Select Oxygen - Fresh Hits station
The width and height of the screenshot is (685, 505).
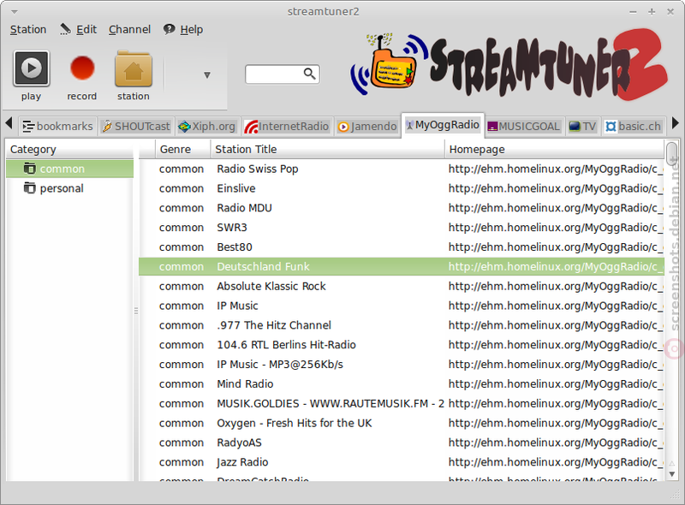(402, 424)
